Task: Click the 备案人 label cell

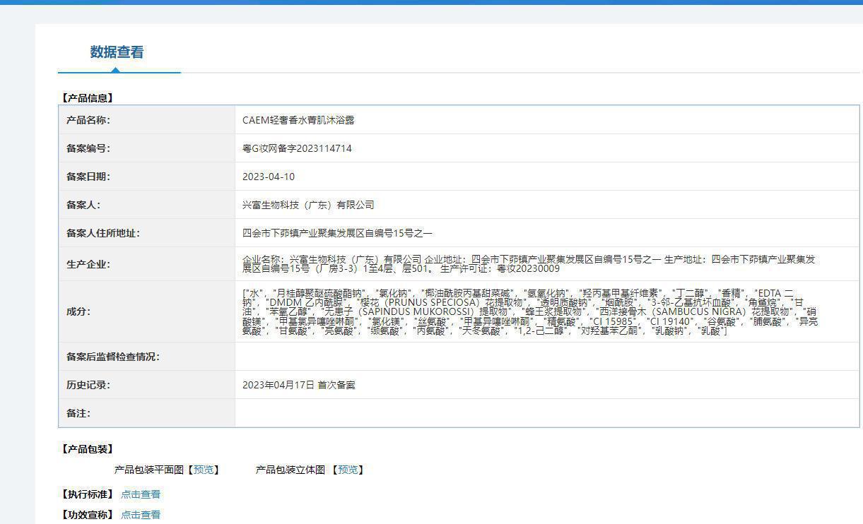Action: (x=147, y=205)
